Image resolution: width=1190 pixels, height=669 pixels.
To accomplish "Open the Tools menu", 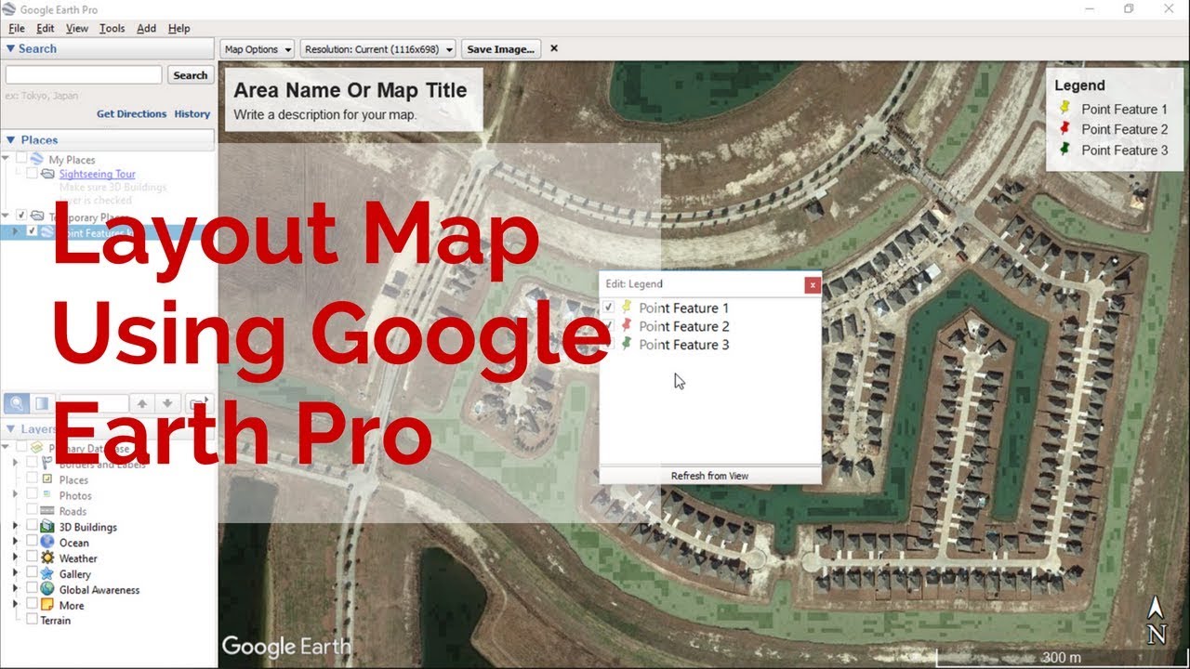I will (x=112, y=29).
